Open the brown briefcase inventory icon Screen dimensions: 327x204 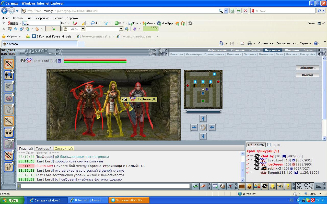click(x=242, y=186)
